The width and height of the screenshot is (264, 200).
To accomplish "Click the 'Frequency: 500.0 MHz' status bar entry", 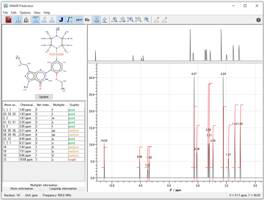I will pyautogui.click(x=57, y=195).
